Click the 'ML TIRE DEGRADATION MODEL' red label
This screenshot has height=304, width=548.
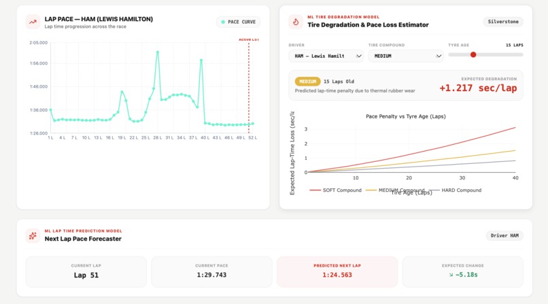[x=343, y=17]
